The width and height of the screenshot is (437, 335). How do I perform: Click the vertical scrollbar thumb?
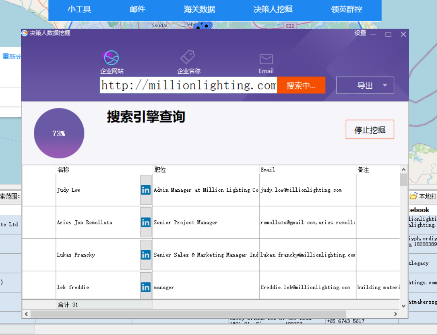point(404,179)
